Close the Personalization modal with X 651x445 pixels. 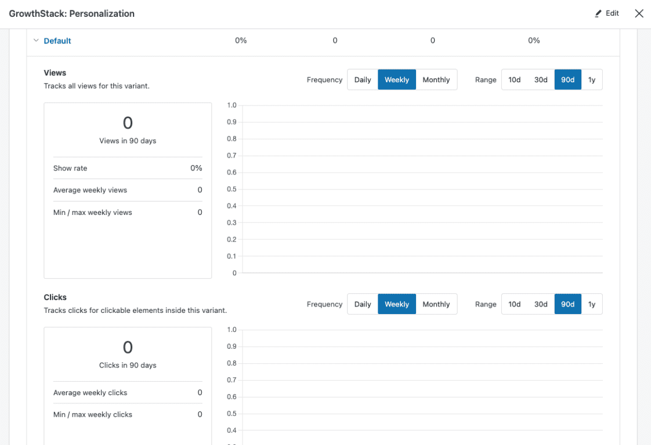tap(639, 13)
